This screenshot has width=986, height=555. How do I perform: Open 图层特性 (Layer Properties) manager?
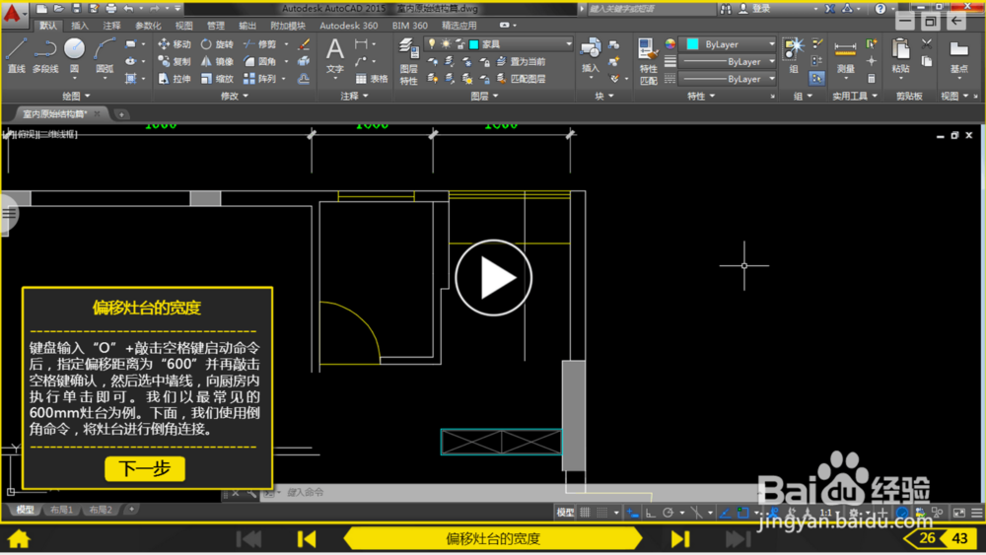click(409, 61)
